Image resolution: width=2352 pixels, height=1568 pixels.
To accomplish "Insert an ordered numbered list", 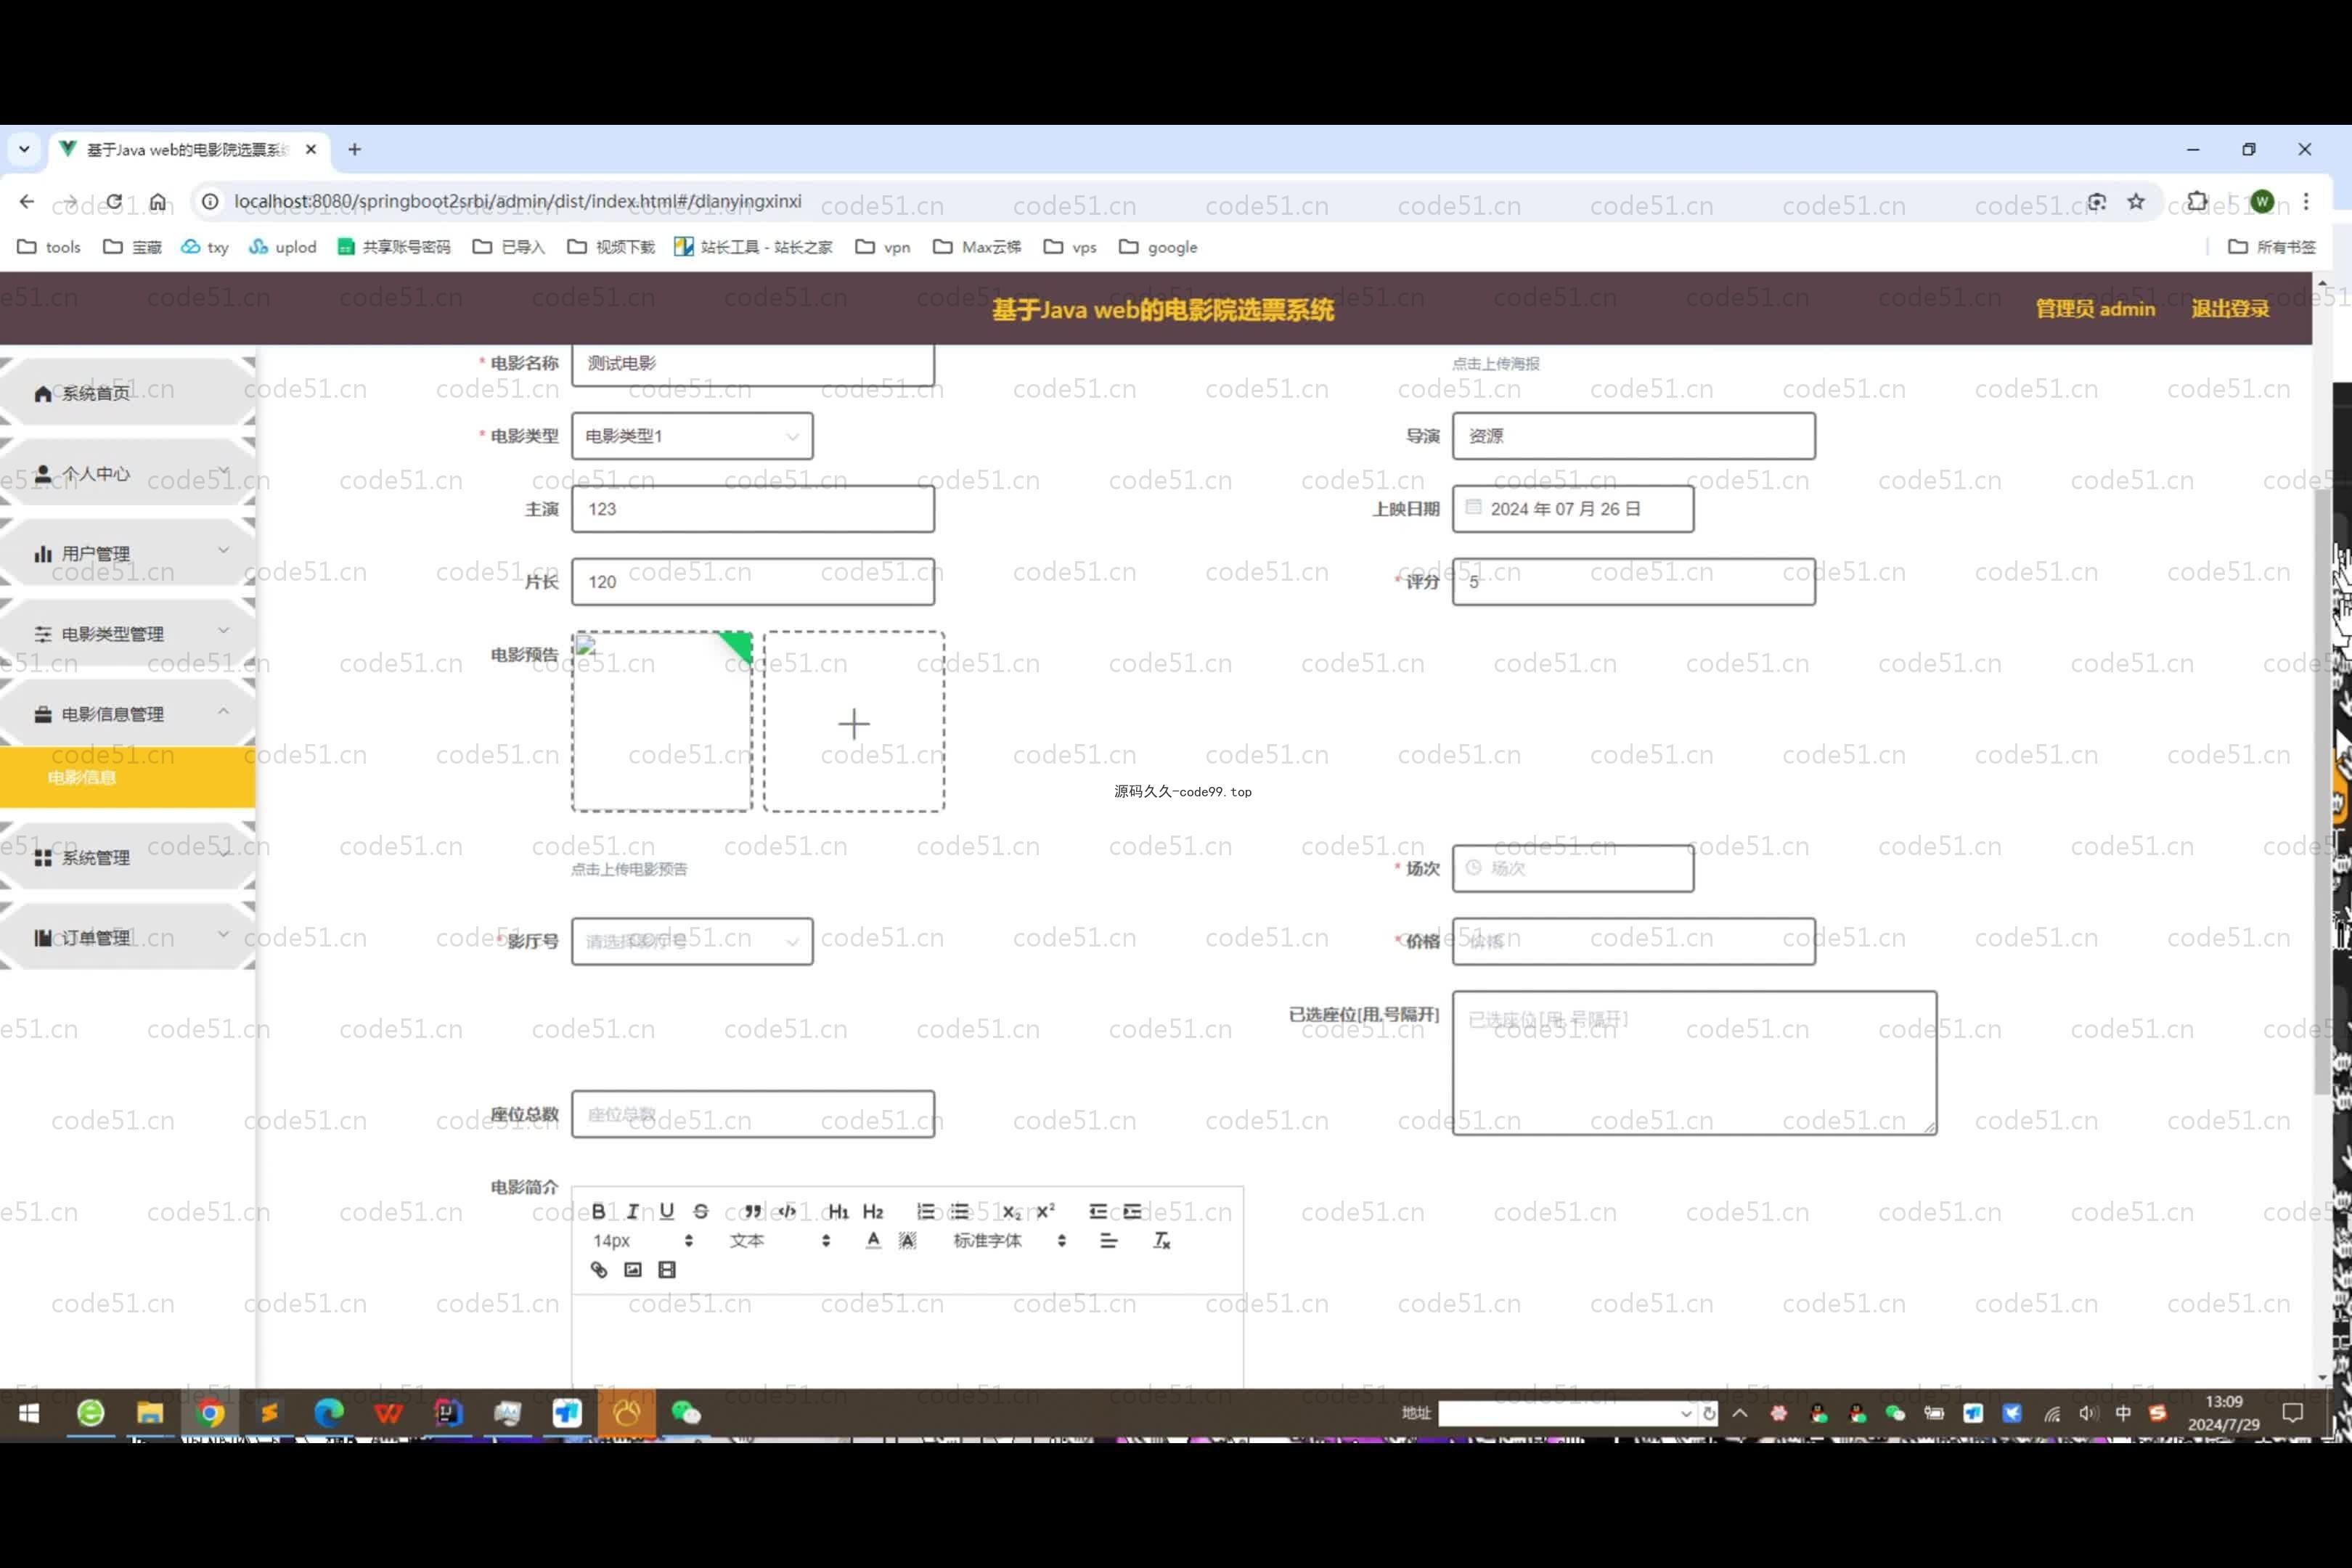I will click(x=926, y=1211).
